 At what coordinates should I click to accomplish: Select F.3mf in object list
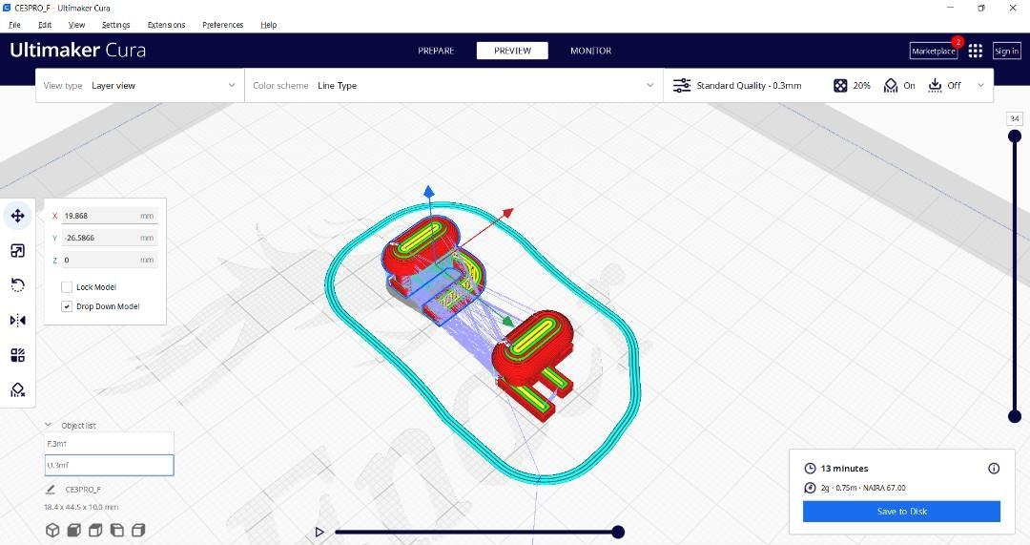pos(109,444)
